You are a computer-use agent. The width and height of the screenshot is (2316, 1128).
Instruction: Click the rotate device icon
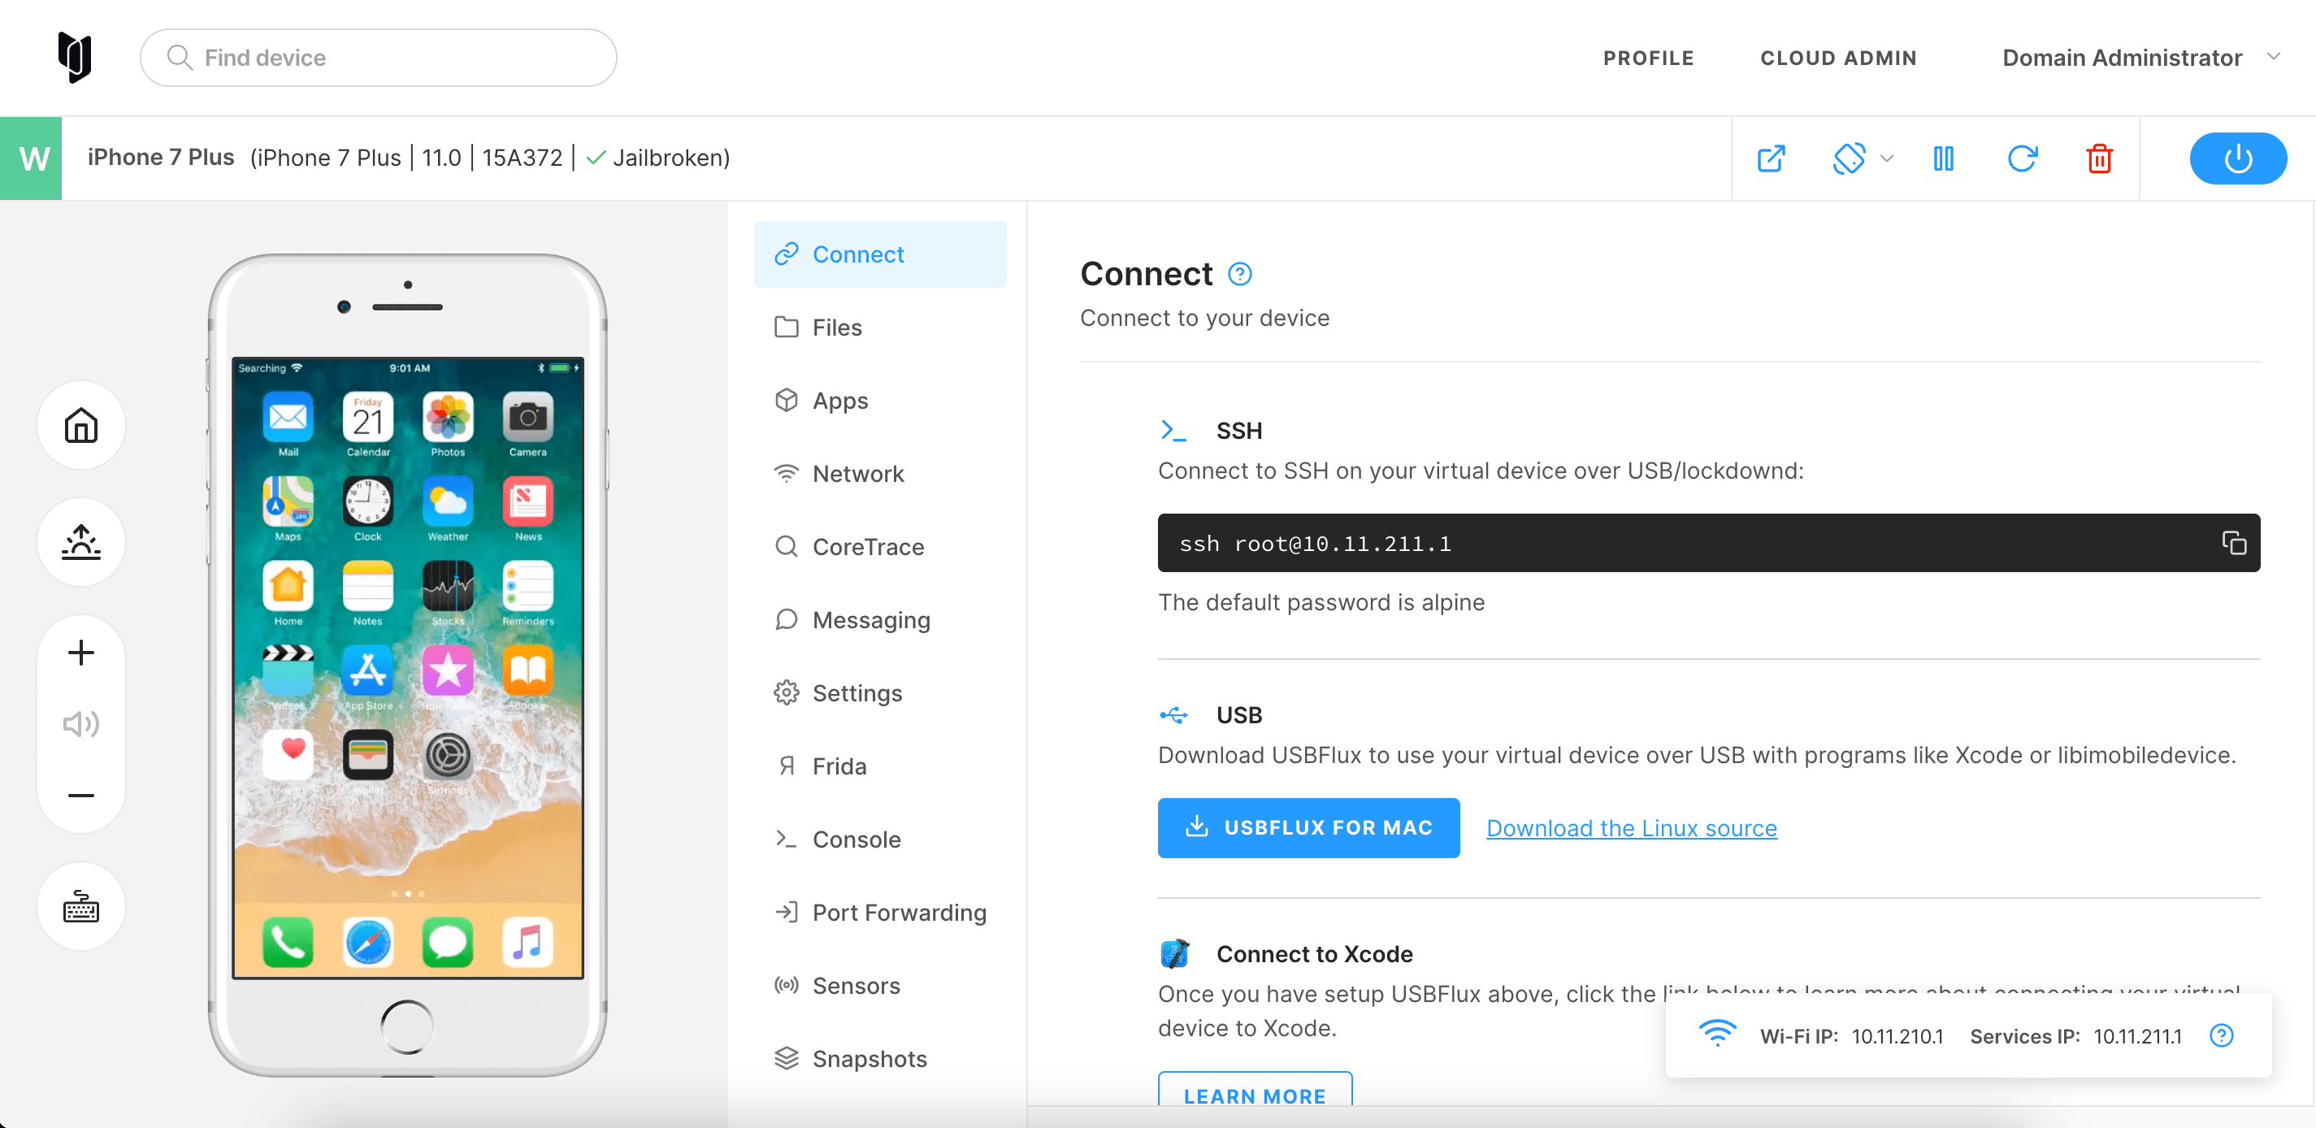pos(1850,159)
